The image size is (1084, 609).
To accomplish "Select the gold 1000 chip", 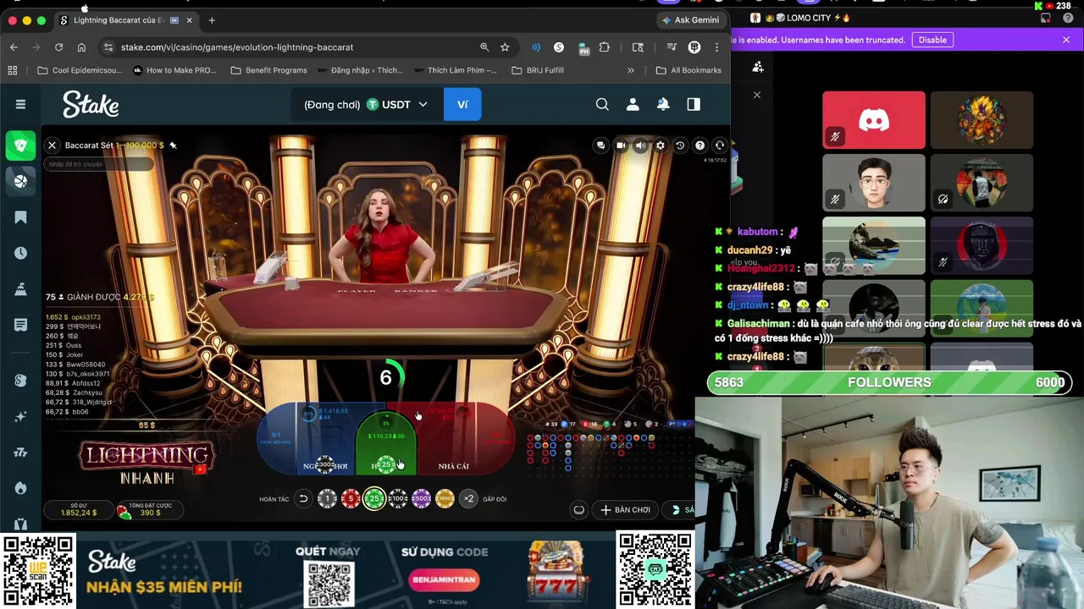I will click(x=445, y=499).
